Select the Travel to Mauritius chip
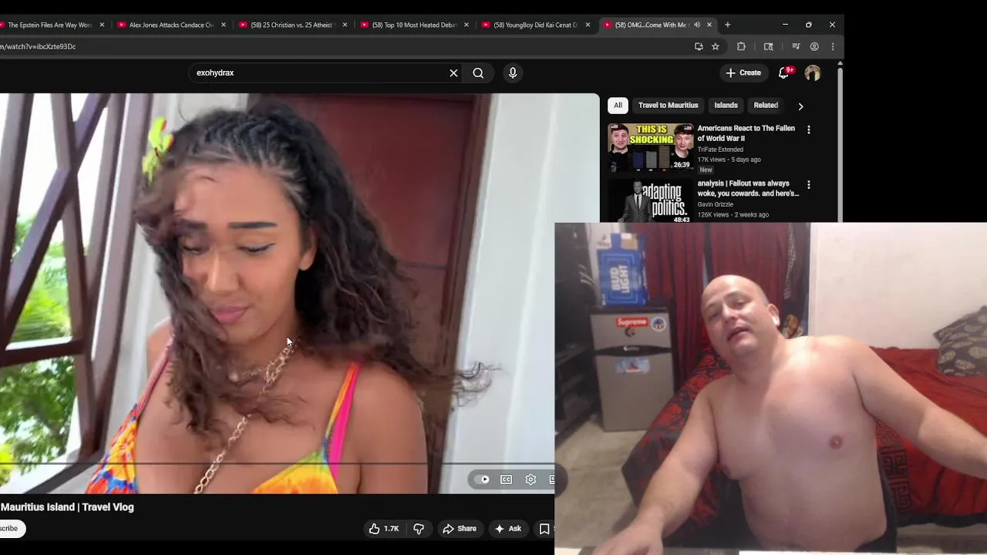Screen dimensions: 987x555 (x=668, y=106)
